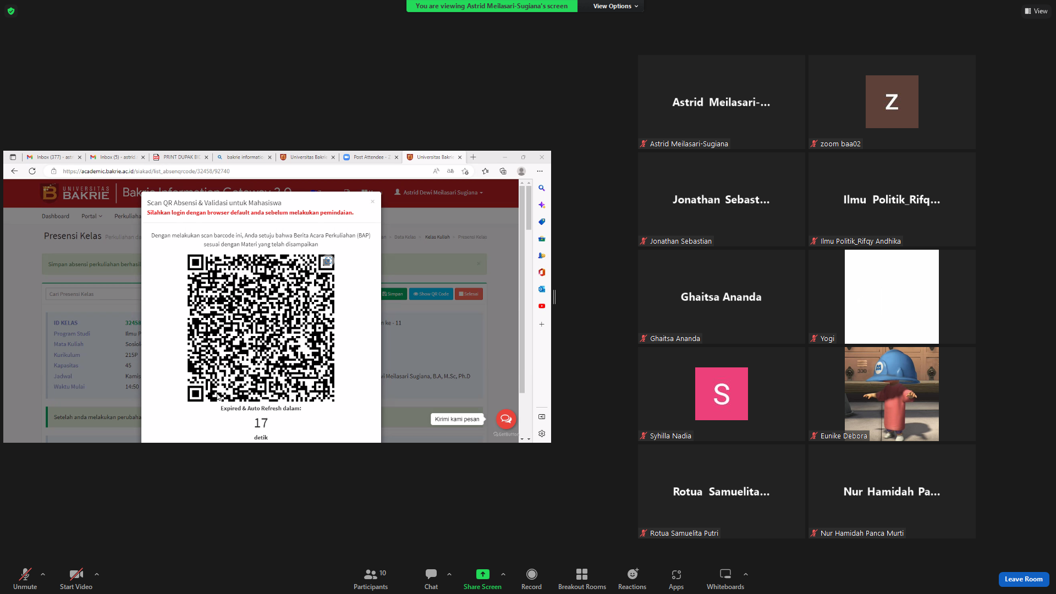Open Astrid Dewi Meilasari Sugiana user menu
1056x594 pixels.
[x=439, y=193]
